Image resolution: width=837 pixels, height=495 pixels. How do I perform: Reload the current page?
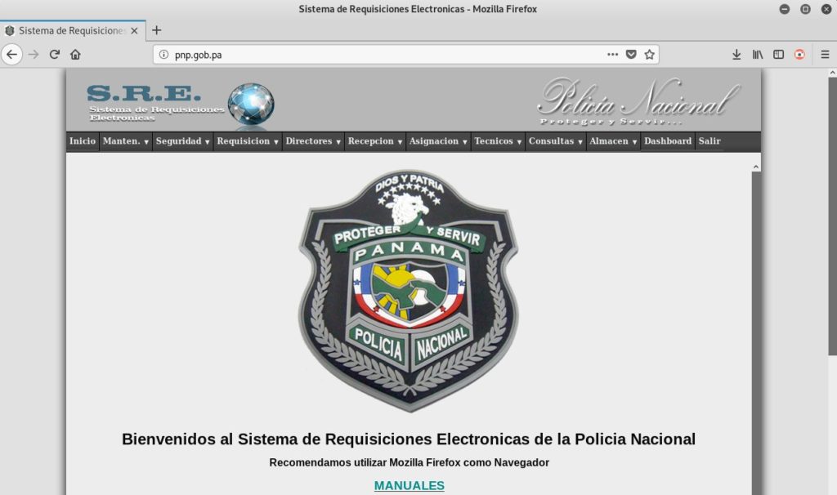point(55,55)
